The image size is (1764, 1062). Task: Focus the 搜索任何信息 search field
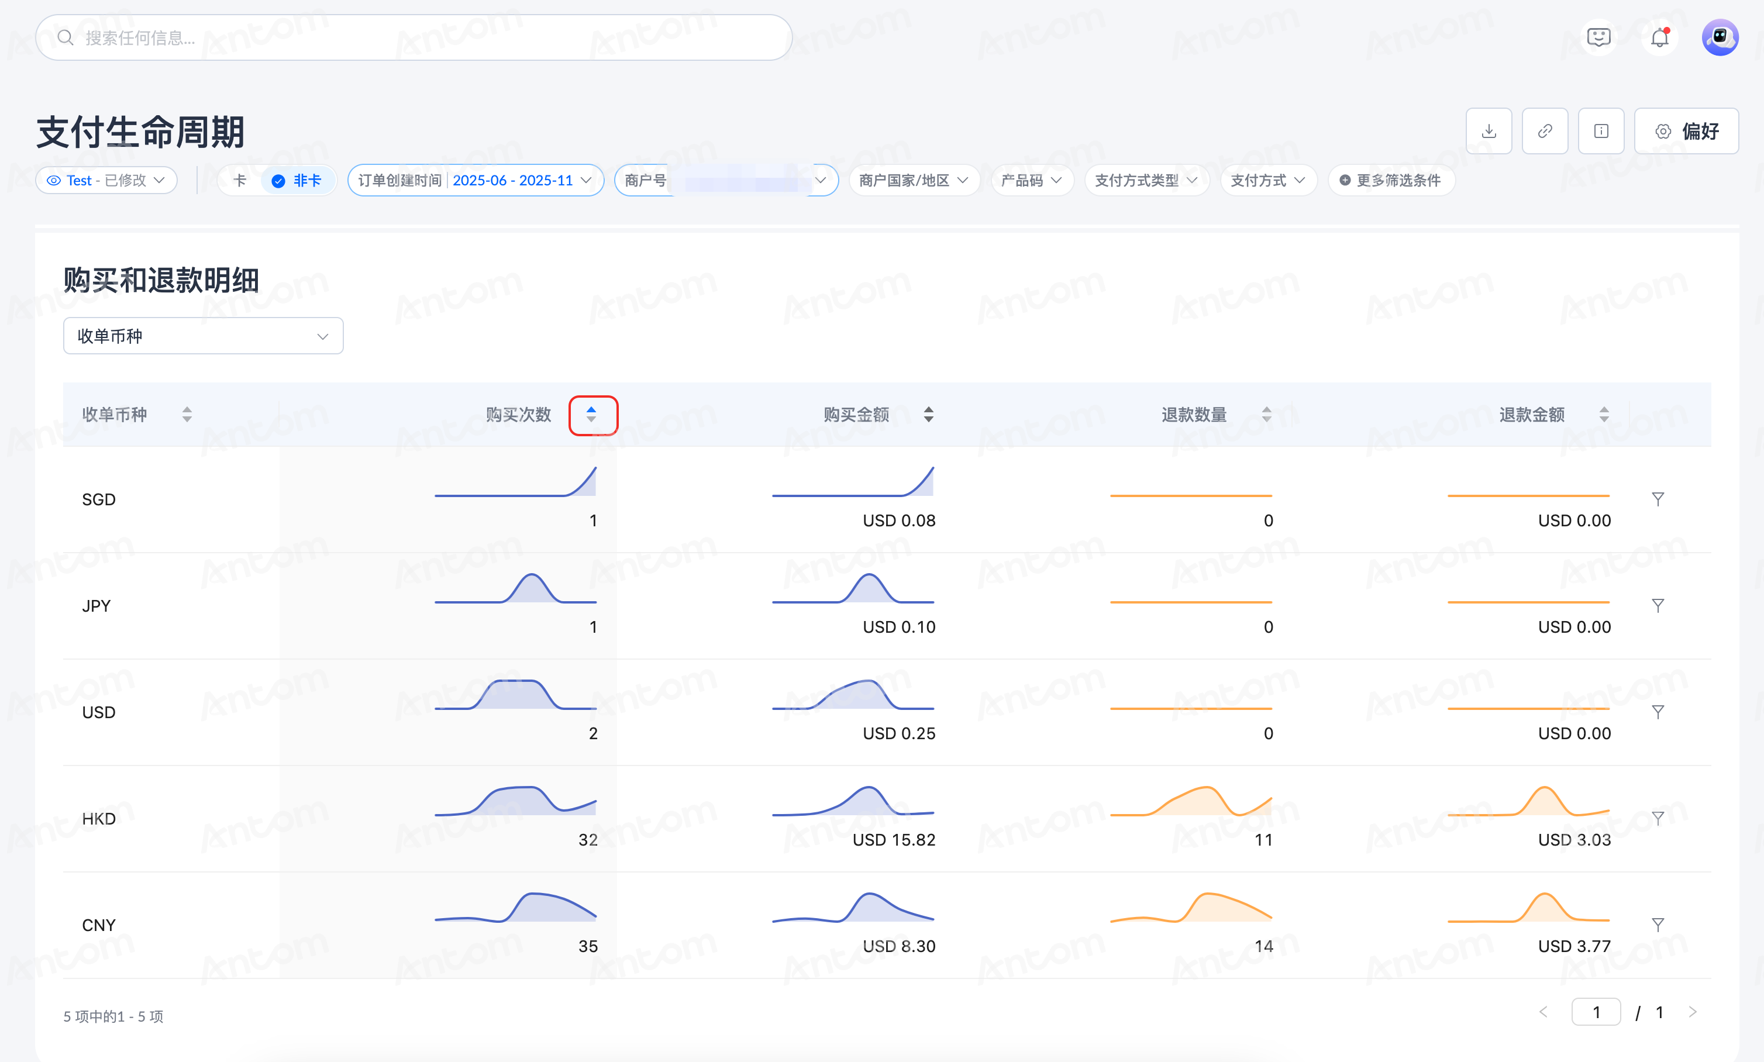(414, 37)
